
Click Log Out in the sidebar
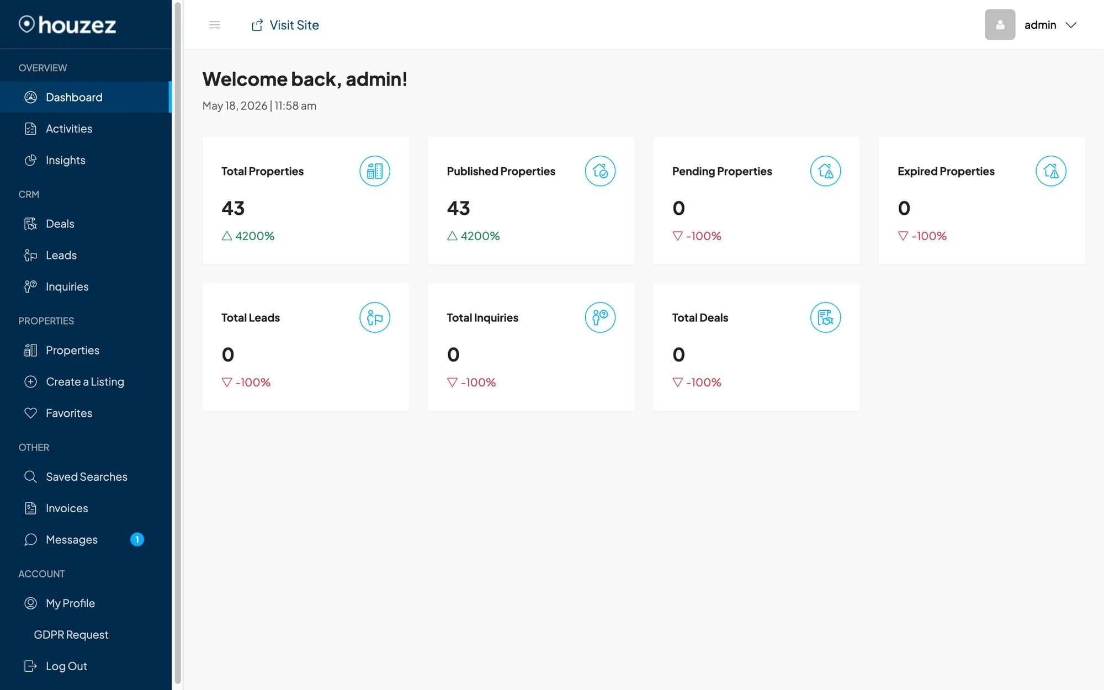(x=86, y=666)
